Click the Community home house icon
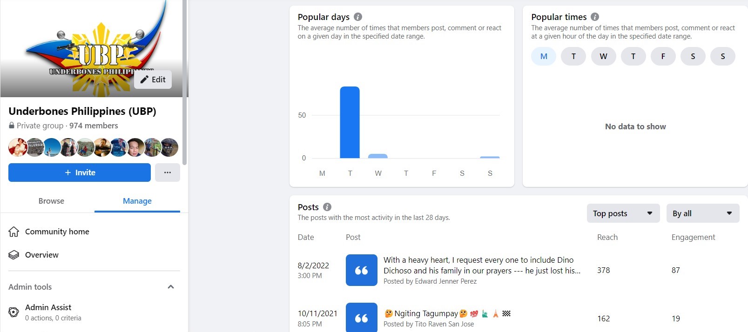This screenshot has height=332, width=748. [x=14, y=232]
